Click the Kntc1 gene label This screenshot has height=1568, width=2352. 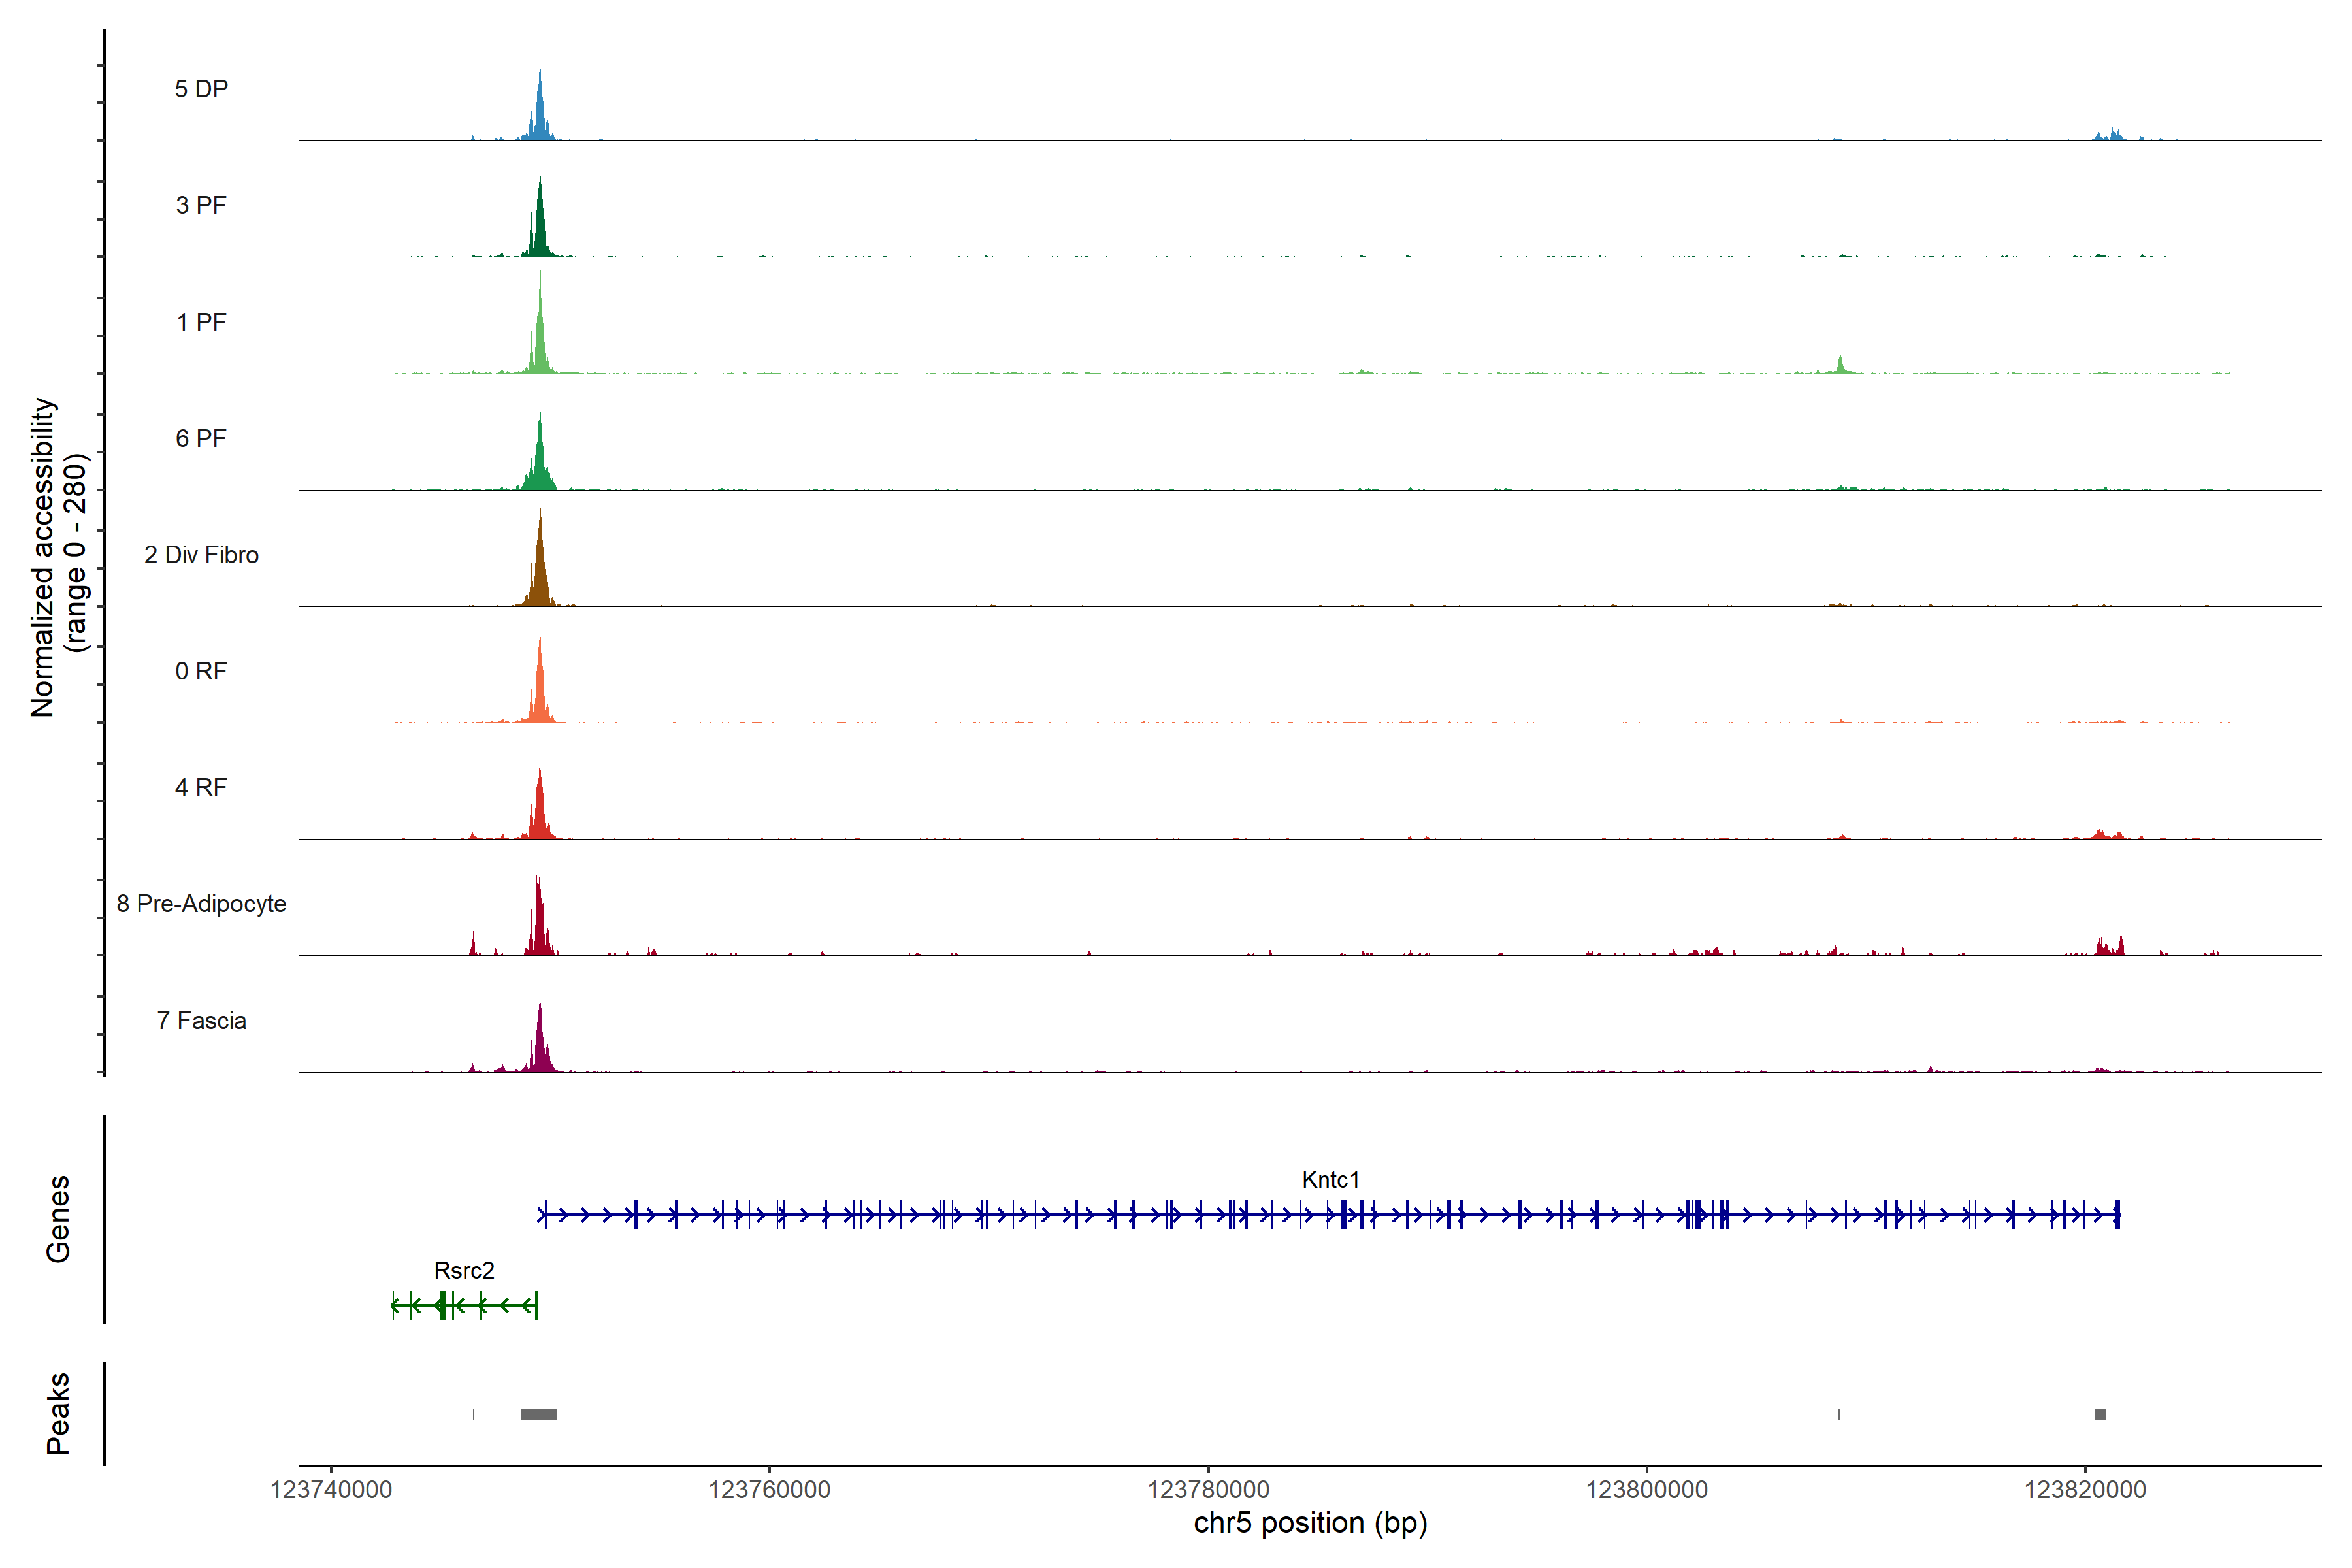pyautogui.click(x=1330, y=1180)
